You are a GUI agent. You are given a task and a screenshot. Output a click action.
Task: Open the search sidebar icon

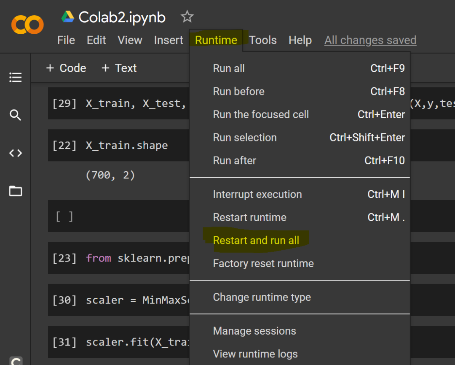(x=16, y=115)
